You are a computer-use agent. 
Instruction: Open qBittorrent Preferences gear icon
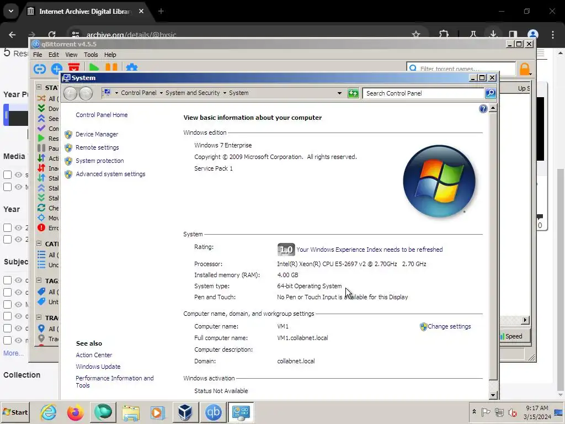click(x=132, y=68)
